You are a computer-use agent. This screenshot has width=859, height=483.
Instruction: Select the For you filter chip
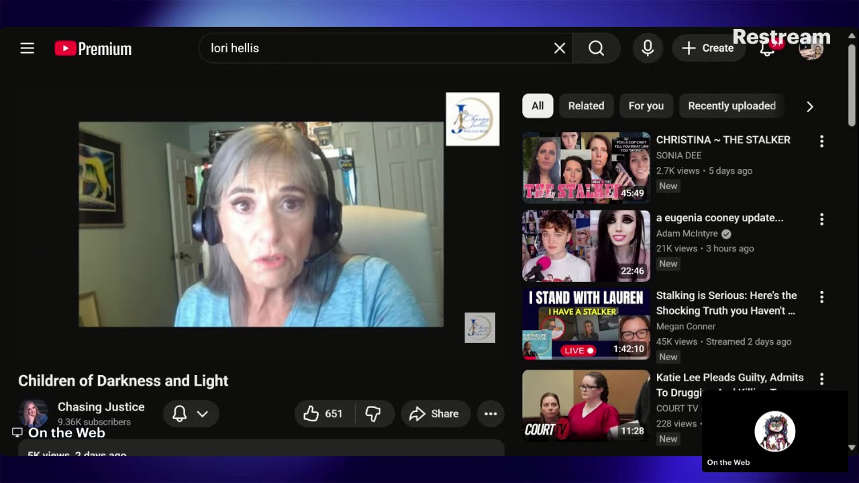point(646,106)
